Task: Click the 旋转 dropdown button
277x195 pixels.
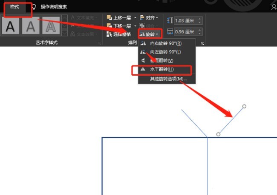Action: pos(150,34)
